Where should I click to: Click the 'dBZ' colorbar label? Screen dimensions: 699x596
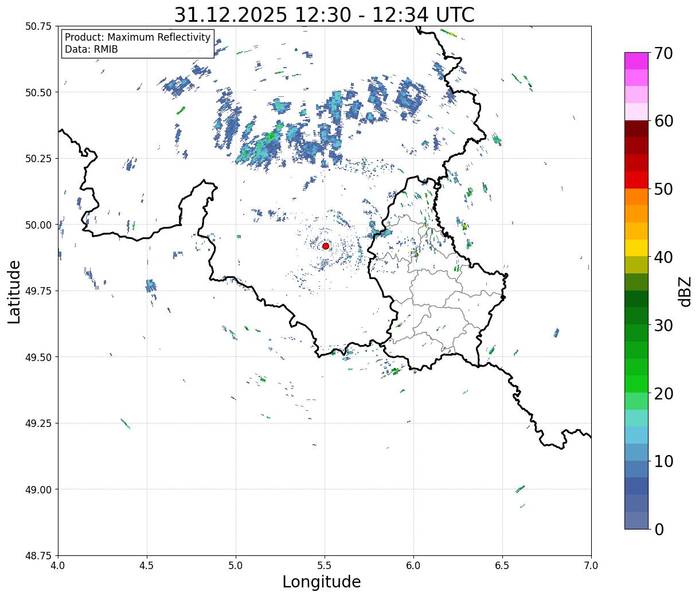click(x=685, y=291)
